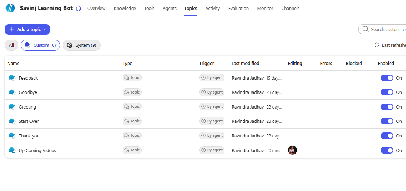Viewport: 406px width, 191px height.
Task: Click the Savinj Learning Bot title
Action: pos(46,8)
